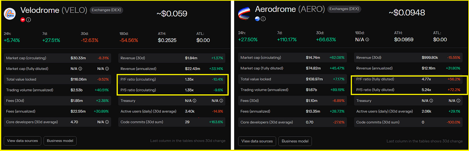Click the blue Base chain icon under Aerodrome
The image size is (469, 151).
[257, 19]
